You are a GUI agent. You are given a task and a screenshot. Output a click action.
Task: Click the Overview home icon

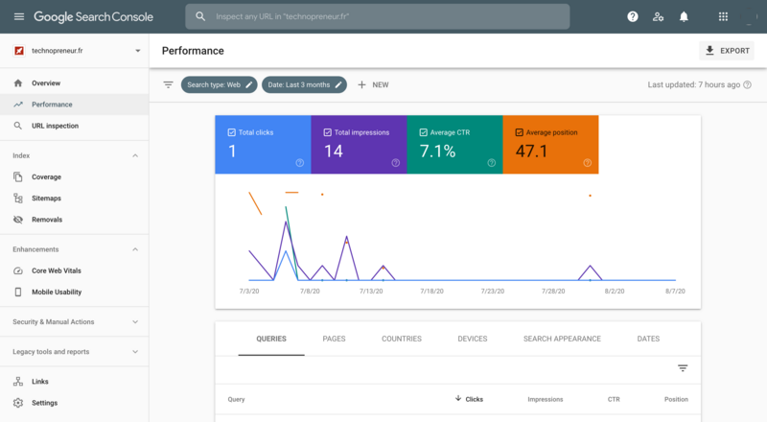point(18,83)
